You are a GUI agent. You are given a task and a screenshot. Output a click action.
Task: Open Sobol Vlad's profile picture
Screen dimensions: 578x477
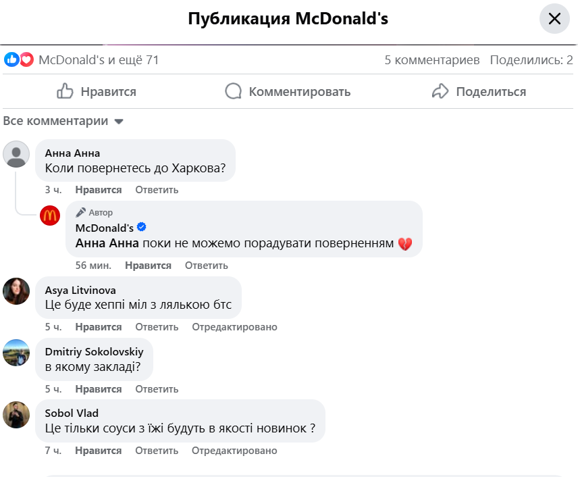[x=16, y=414]
